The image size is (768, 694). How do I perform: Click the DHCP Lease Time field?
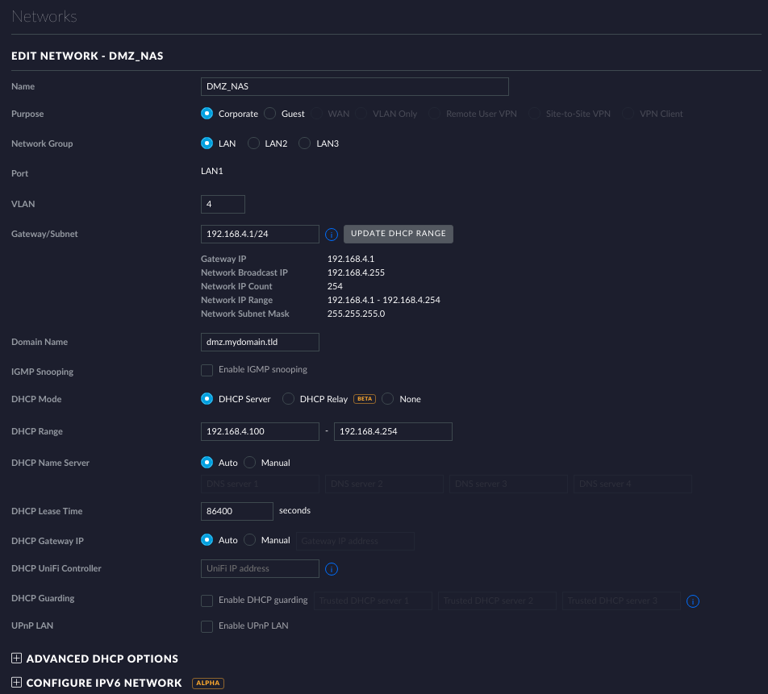click(x=237, y=511)
